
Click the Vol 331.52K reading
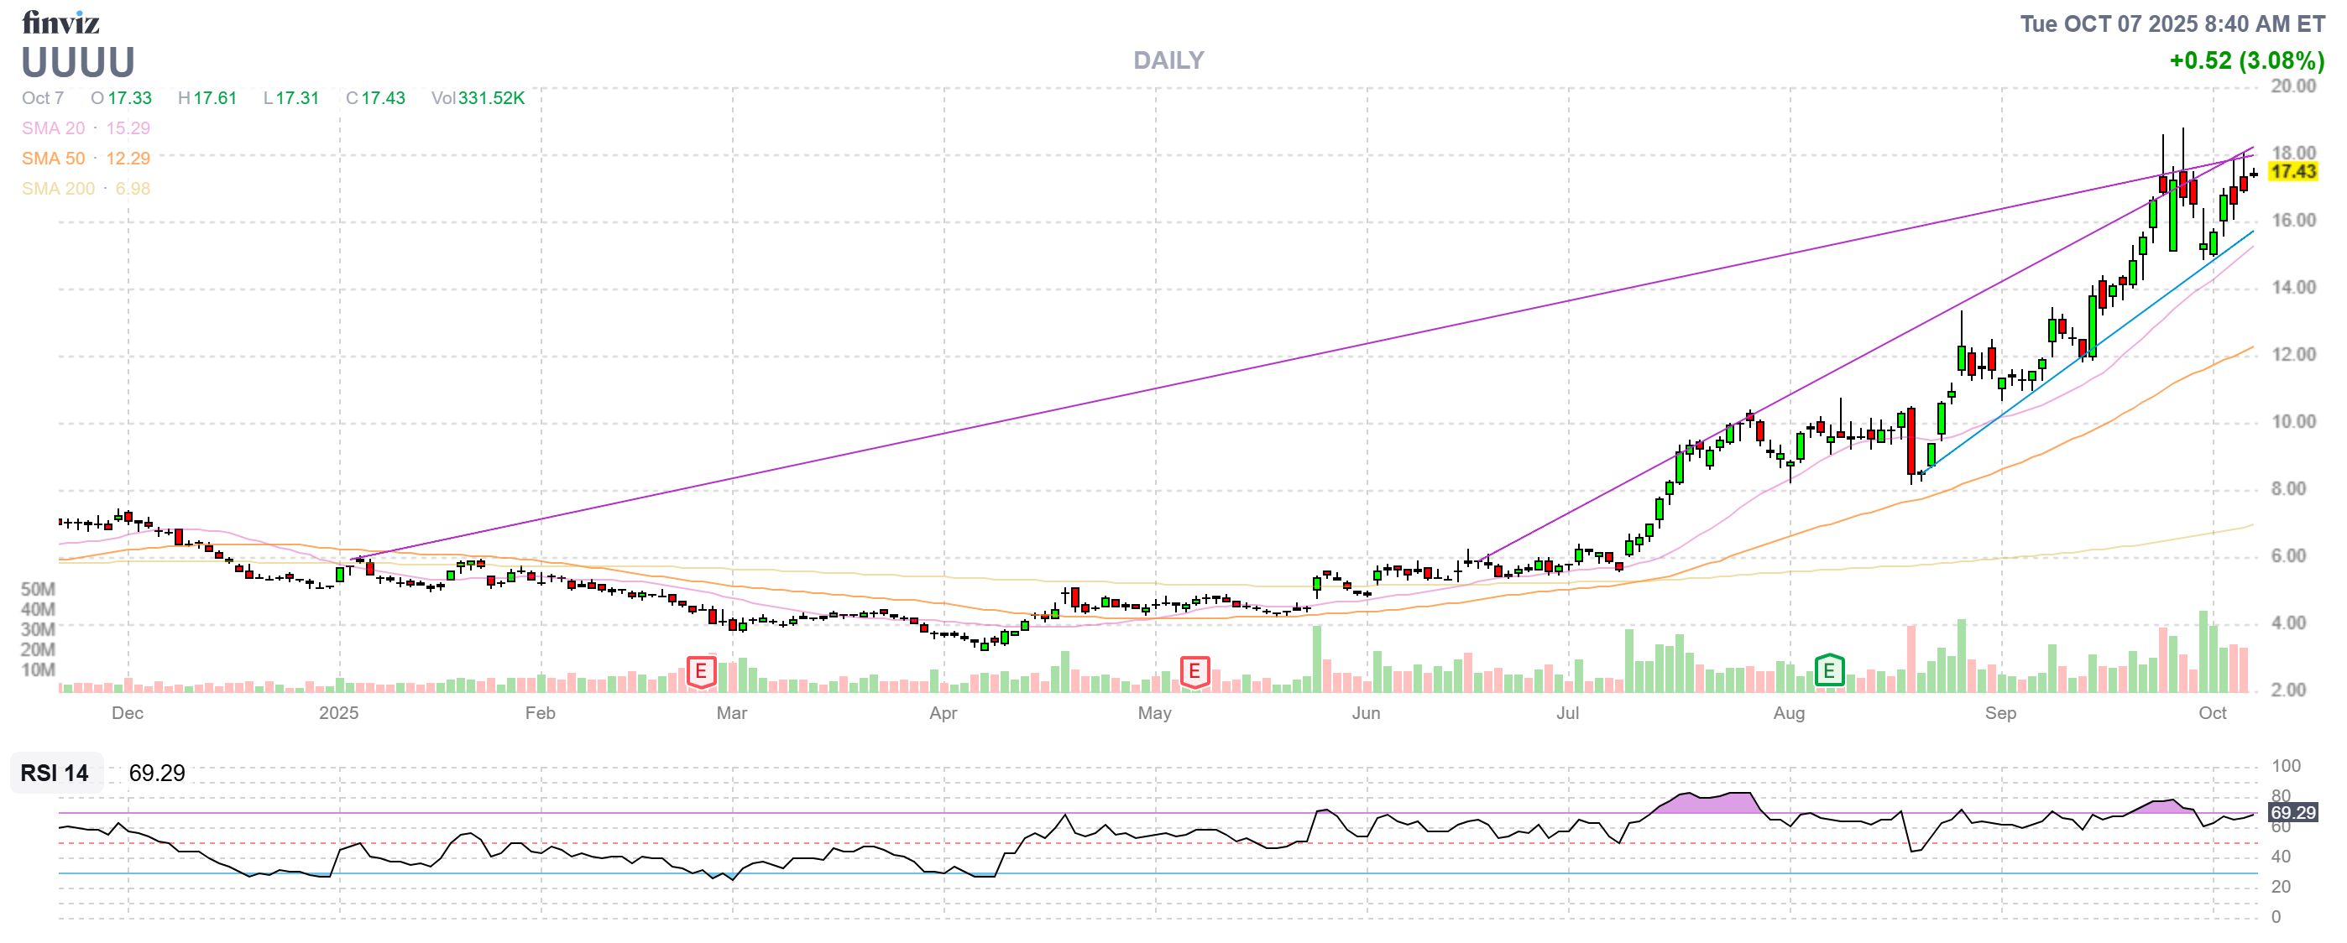478,98
